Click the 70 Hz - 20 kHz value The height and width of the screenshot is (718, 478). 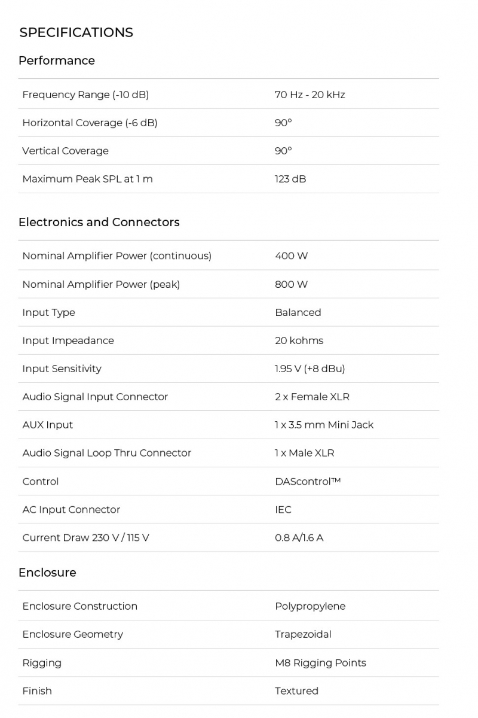pos(310,95)
